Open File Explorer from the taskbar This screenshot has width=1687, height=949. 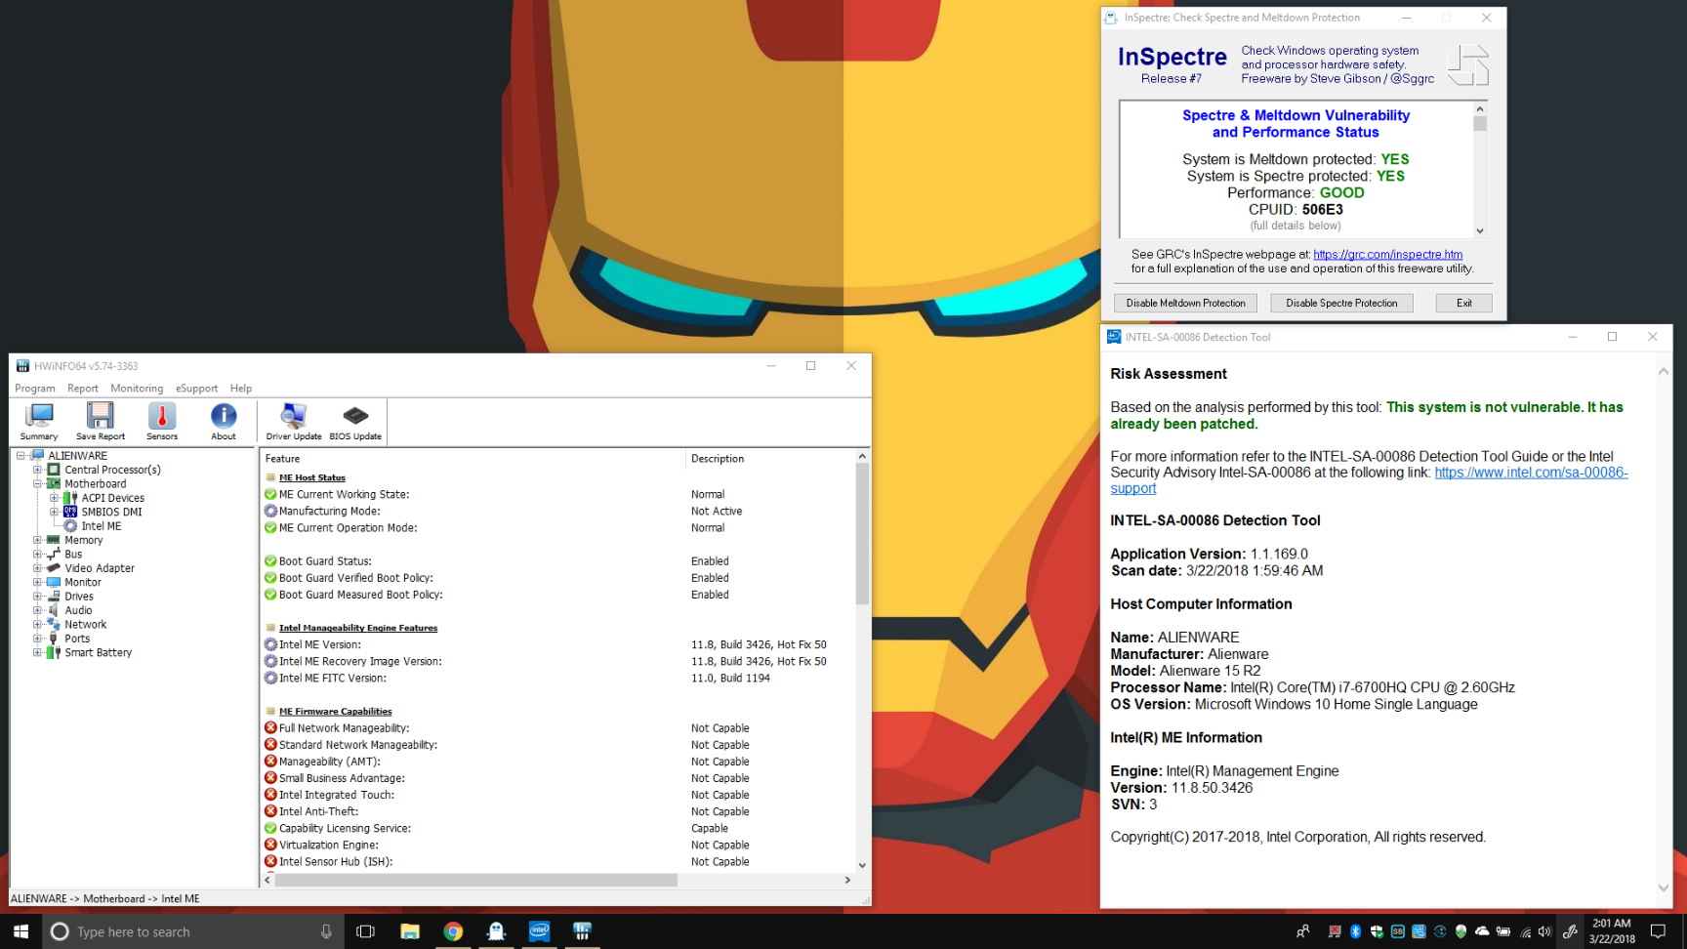coord(410,931)
